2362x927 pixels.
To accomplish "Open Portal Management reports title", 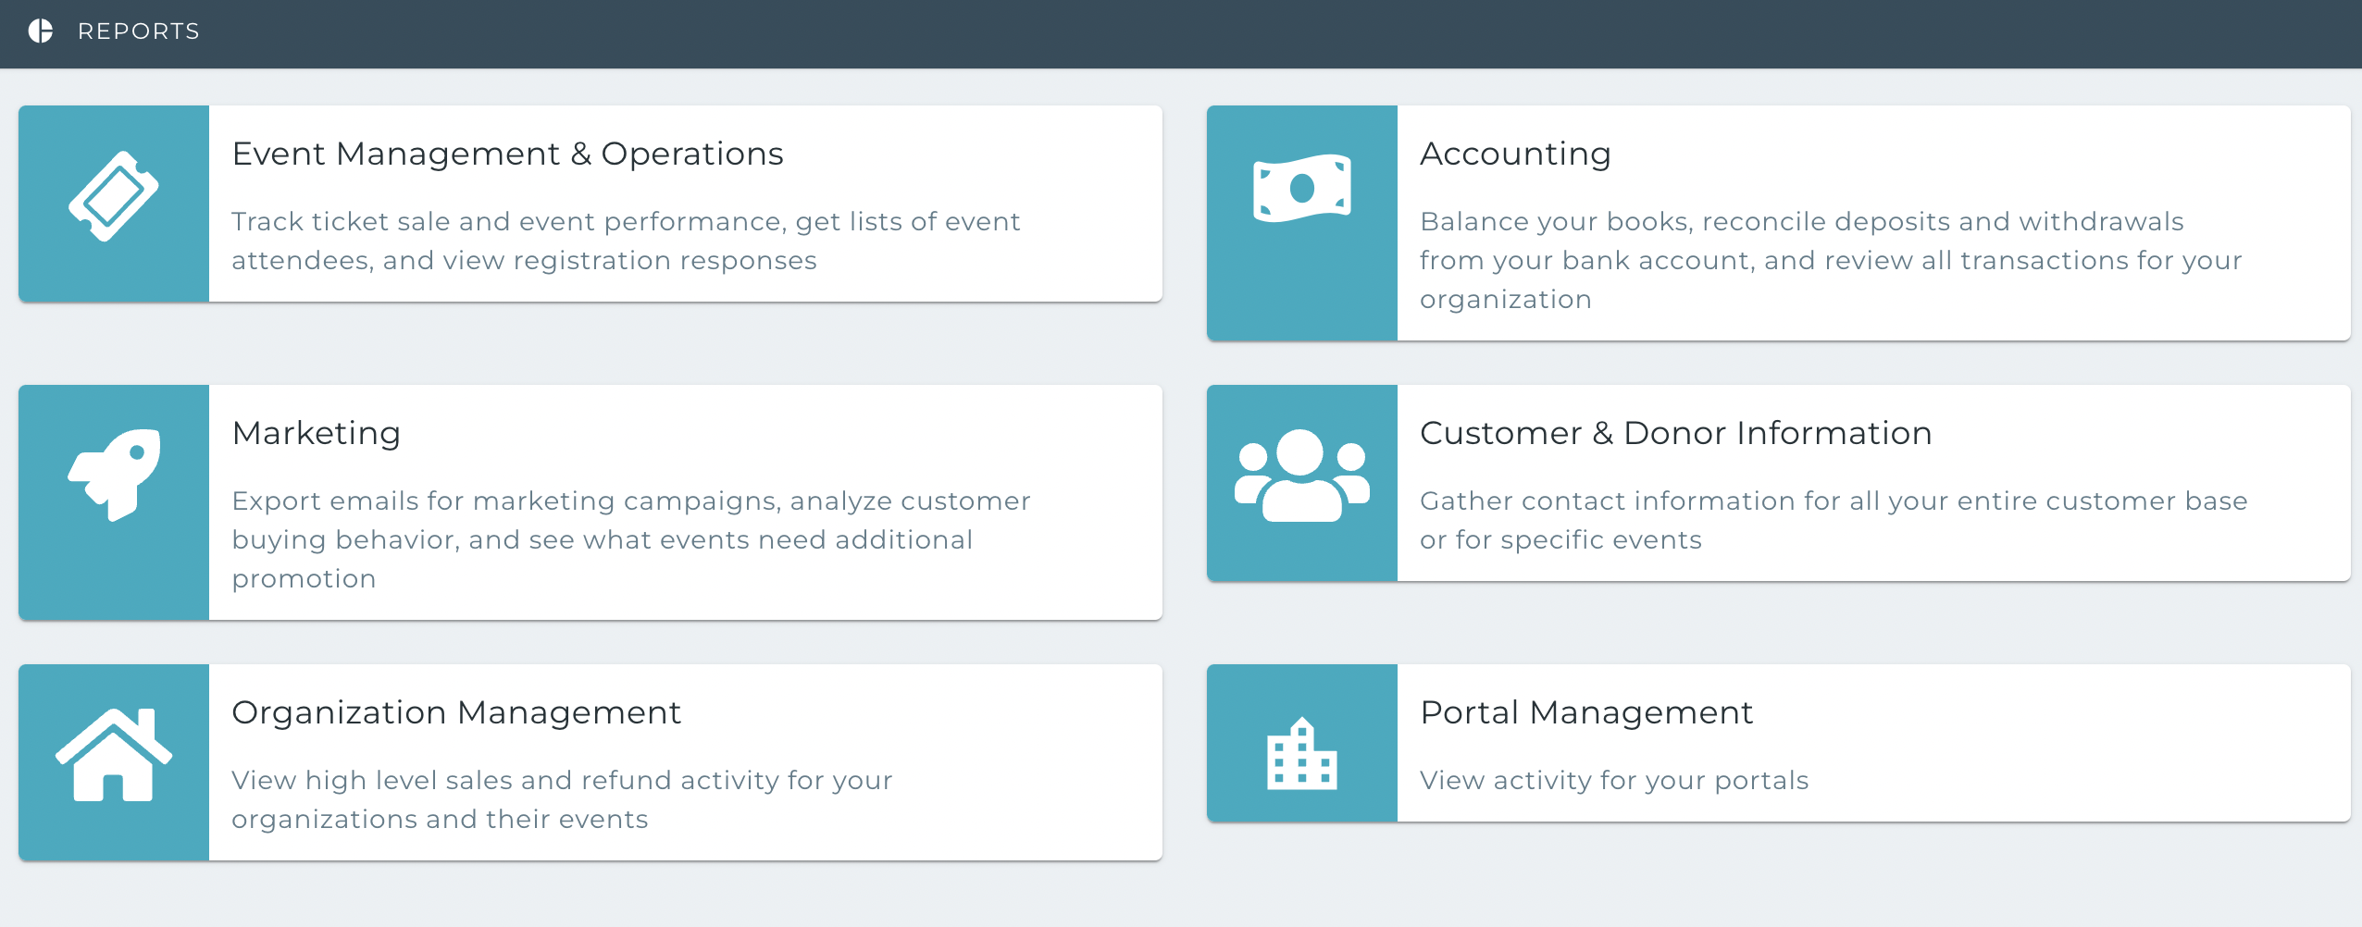I will point(1586,712).
